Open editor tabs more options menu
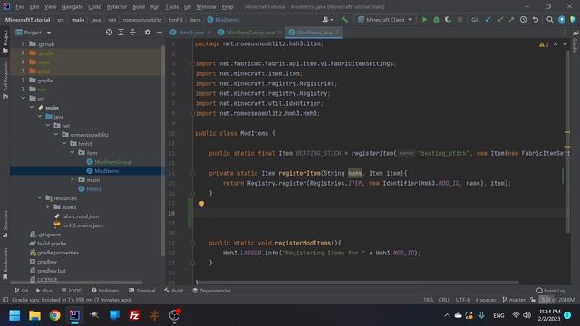The width and height of the screenshot is (580, 326). point(565,33)
